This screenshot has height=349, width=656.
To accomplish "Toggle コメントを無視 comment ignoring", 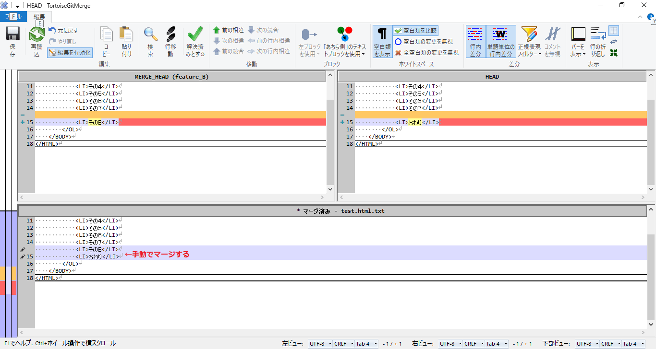I will tap(553, 41).
